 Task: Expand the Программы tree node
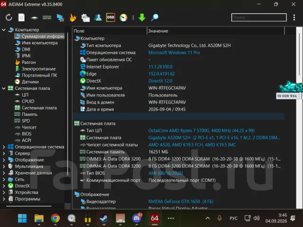[4, 199]
